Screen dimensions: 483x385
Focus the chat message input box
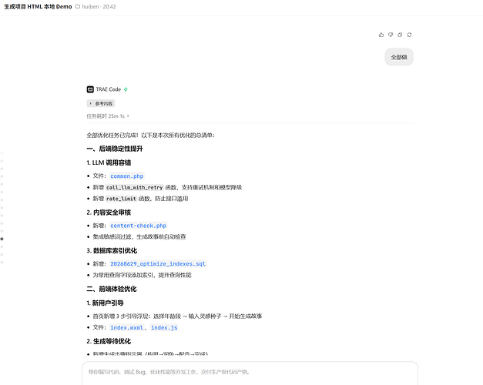(250, 373)
